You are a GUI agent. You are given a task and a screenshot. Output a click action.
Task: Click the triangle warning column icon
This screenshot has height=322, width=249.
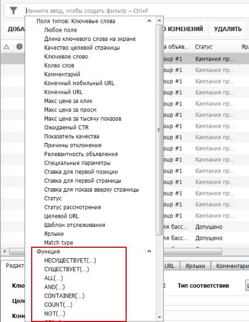pos(7,47)
